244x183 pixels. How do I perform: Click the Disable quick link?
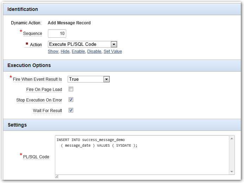[94, 51]
